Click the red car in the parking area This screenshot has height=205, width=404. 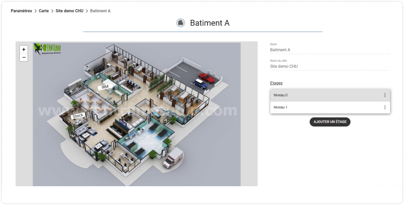[206, 78]
